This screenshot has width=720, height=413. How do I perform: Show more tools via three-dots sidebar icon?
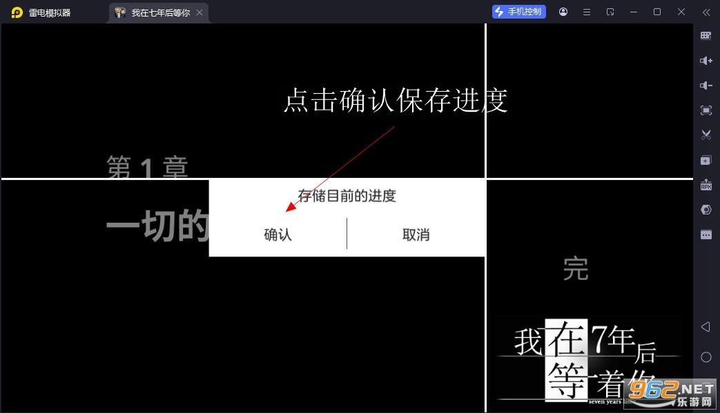point(706,234)
